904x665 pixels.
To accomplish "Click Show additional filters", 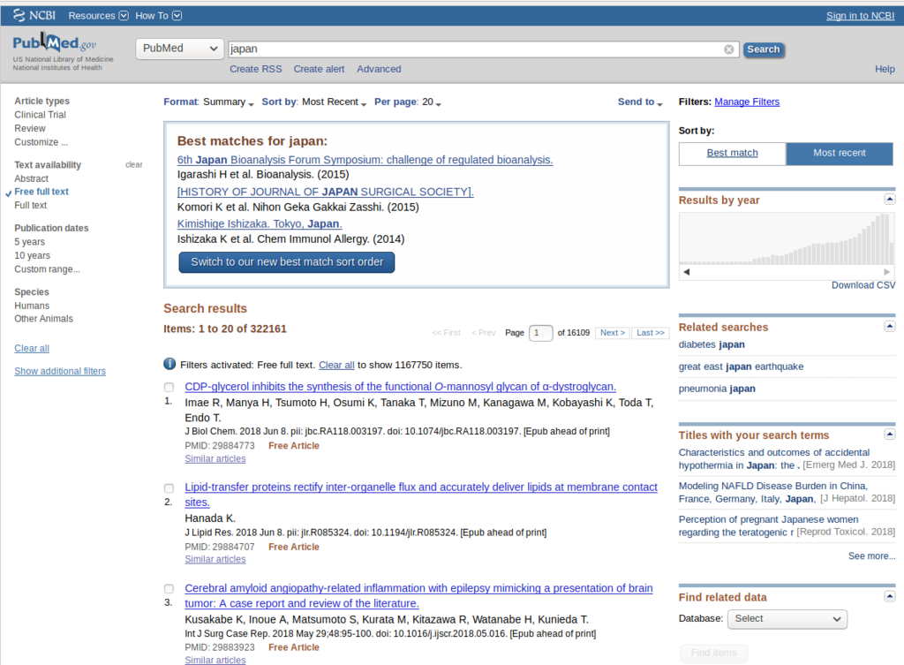I will (60, 371).
